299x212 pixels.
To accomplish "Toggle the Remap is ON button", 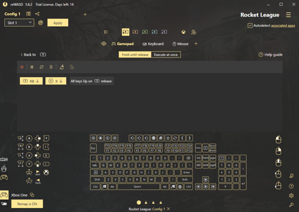I will coord(27,204).
